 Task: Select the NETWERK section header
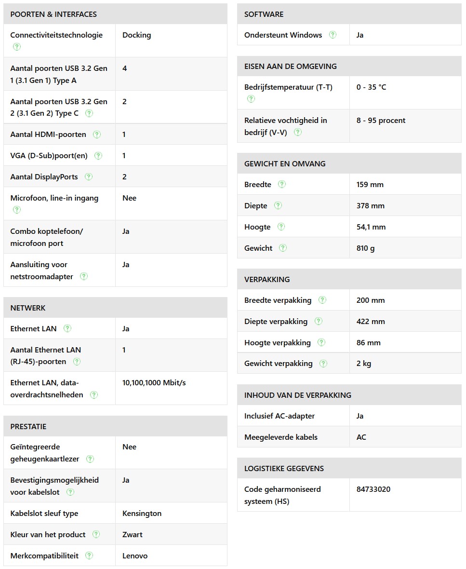pyautogui.click(x=28, y=308)
